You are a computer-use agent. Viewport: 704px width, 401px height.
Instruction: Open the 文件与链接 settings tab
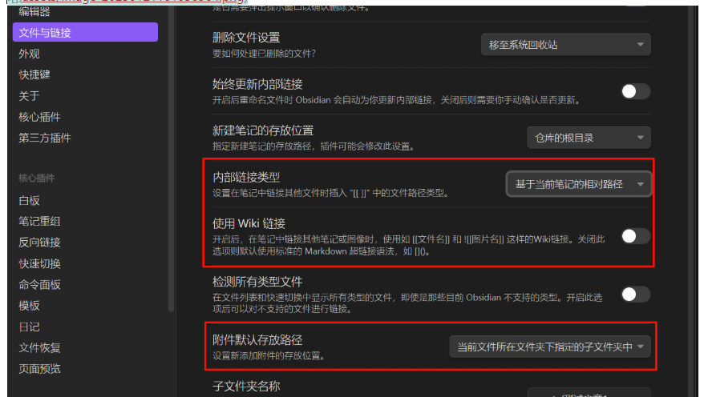click(85, 32)
